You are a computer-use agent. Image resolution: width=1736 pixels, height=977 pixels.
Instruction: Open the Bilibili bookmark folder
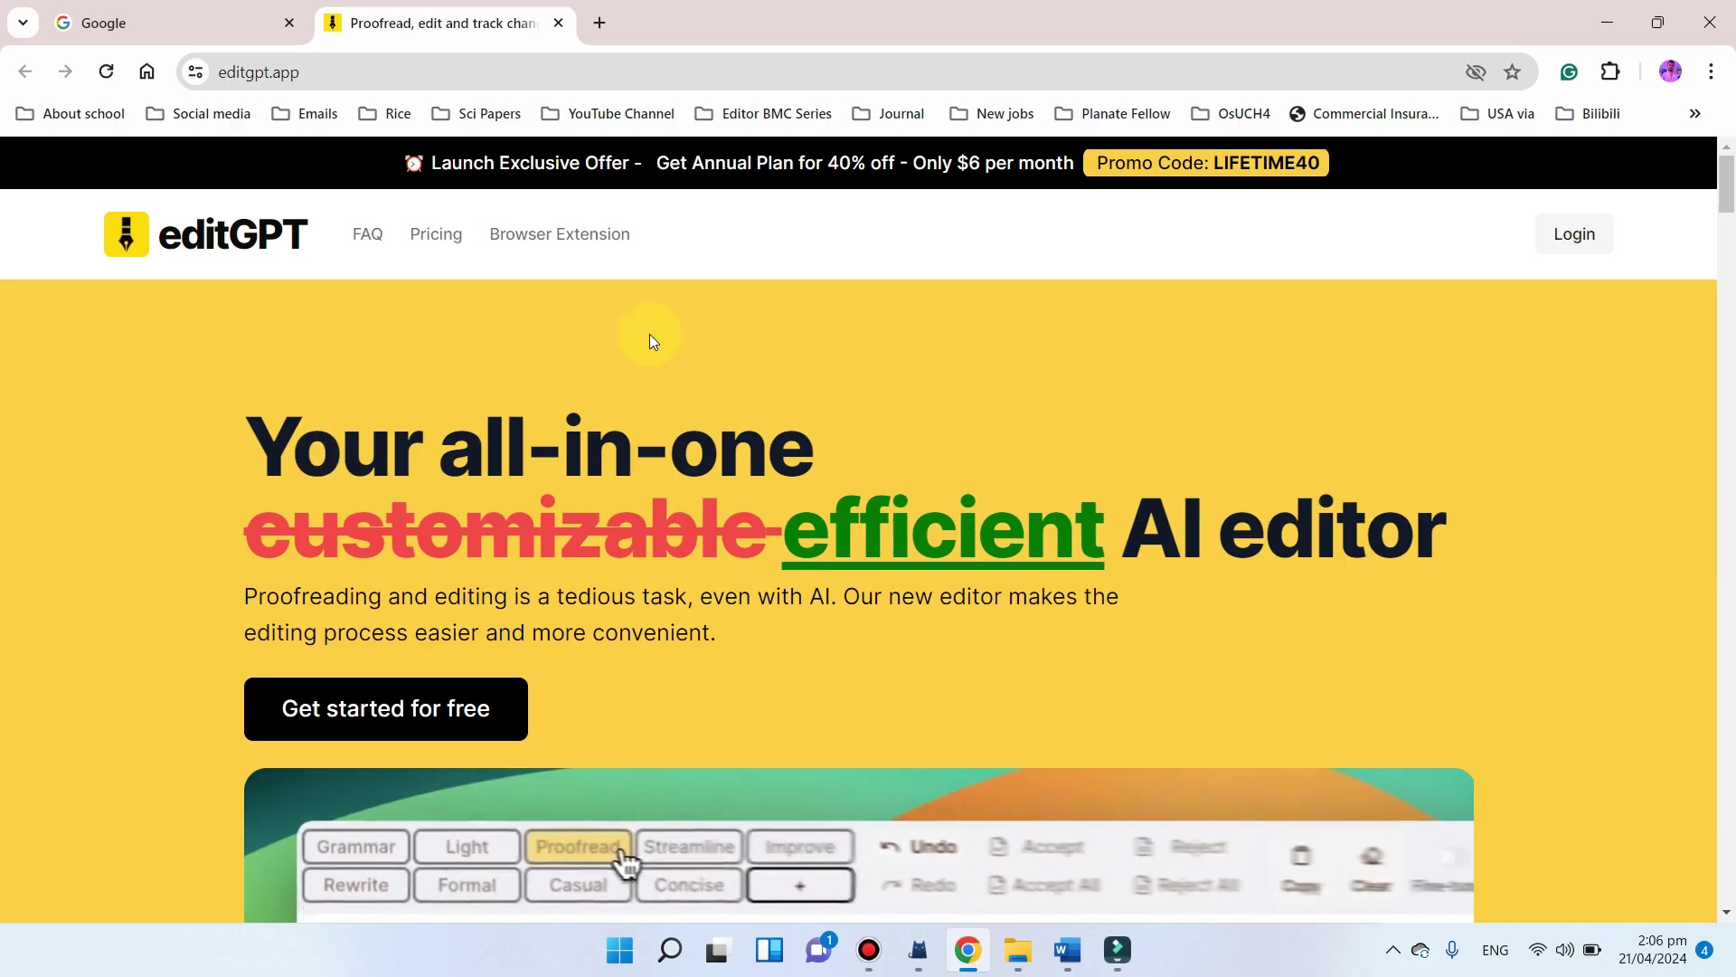tap(1588, 114)
